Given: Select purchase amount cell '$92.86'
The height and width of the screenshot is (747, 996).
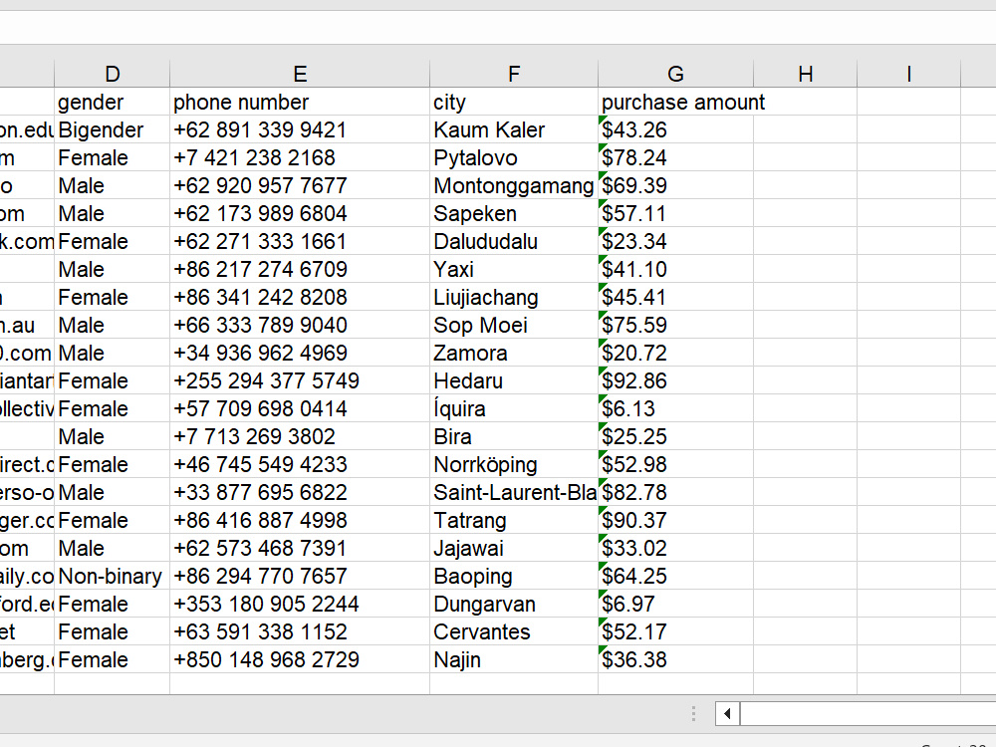Looking at the screenshot, I should [676, 380].
